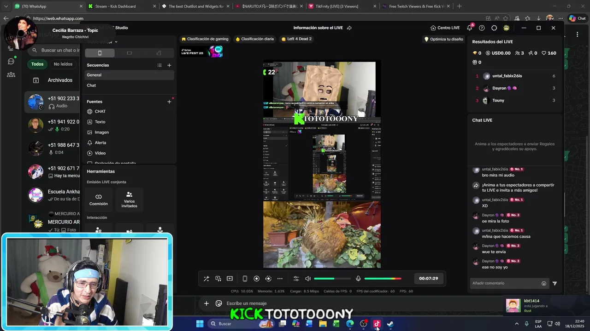Click WhatsApp search chat field
590x331 pixels.
[55, 50]
